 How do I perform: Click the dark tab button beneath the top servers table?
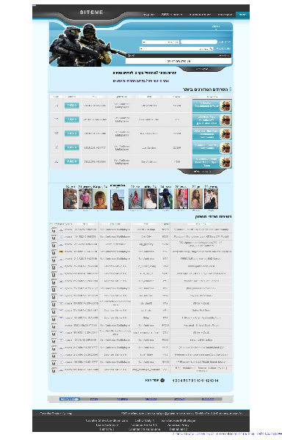click(x=202, y=172)
